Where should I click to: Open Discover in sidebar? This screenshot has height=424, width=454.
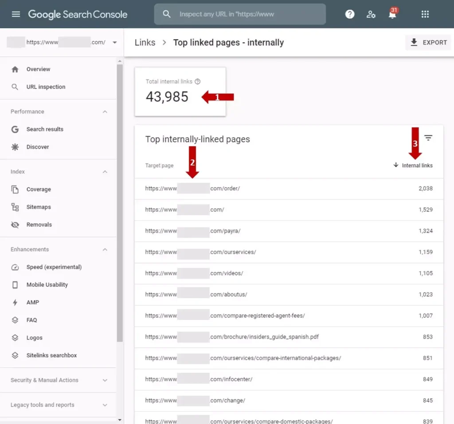point(38,147)
